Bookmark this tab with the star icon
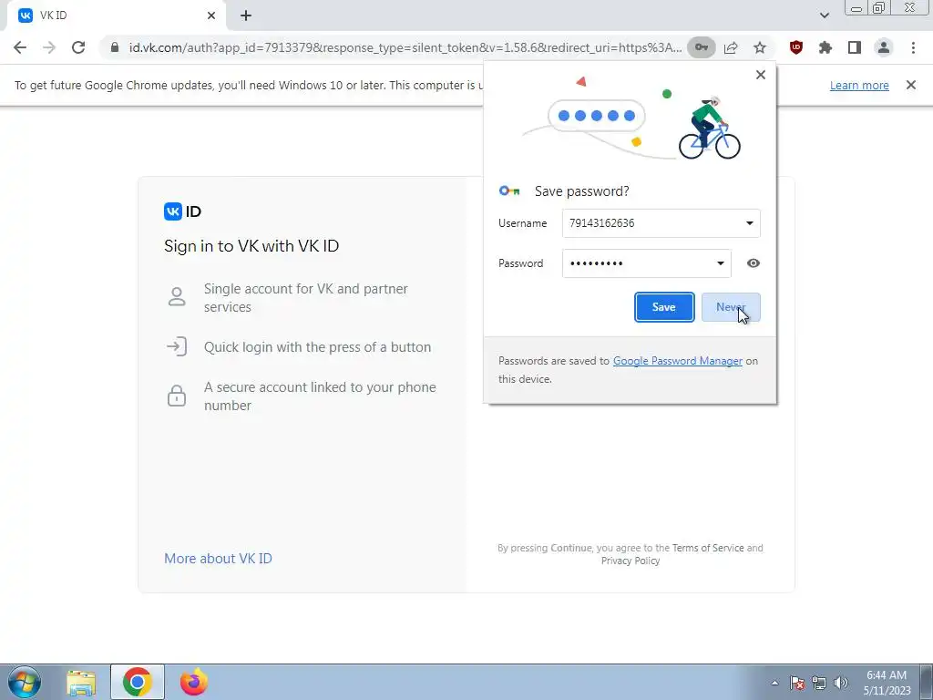This screenshot has width=933, height=700. pos(760,47)
